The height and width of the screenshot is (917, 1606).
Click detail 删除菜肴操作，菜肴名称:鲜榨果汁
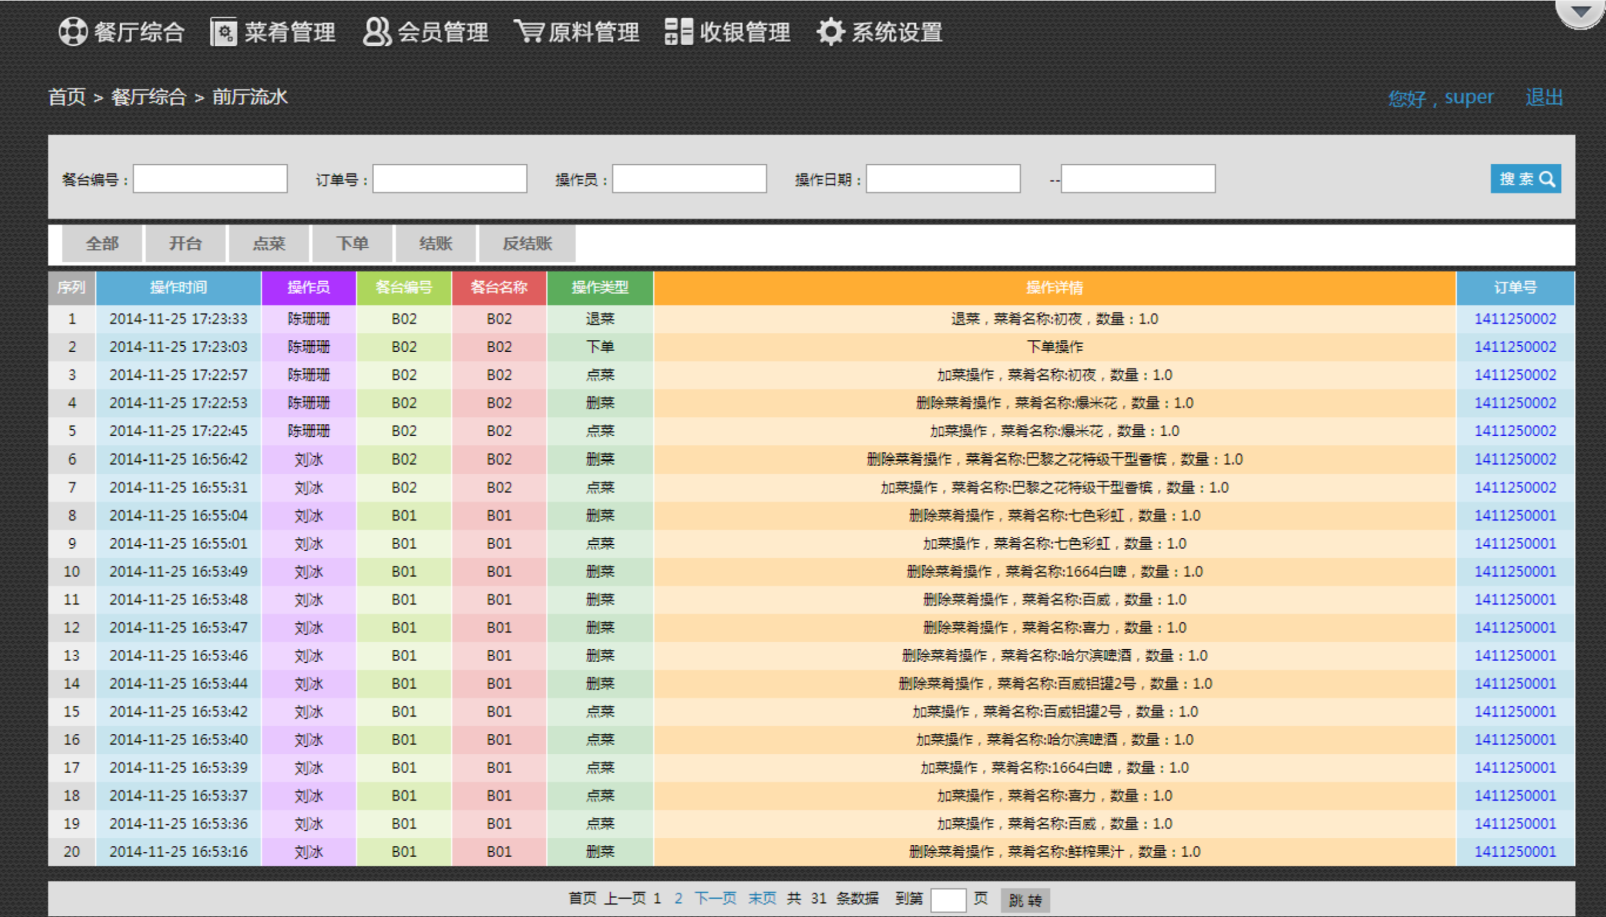click(x=1054, y=851)
